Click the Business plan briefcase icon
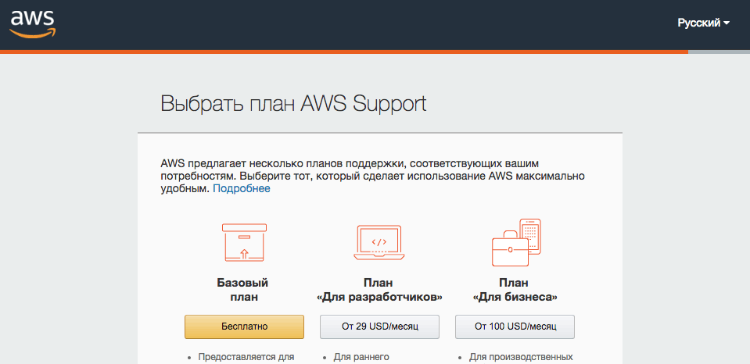Viewport: 750px width, 364px height. point(516,242)
